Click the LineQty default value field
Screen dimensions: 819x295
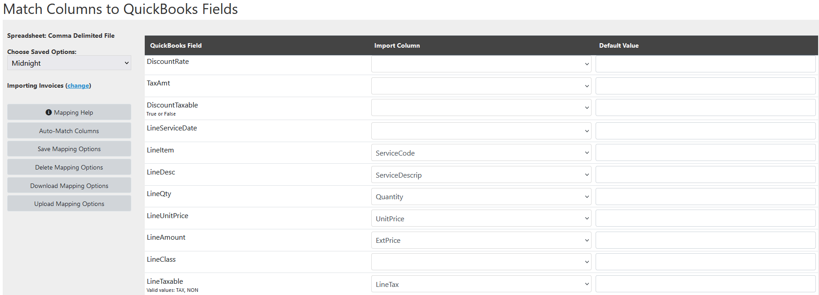706,197
